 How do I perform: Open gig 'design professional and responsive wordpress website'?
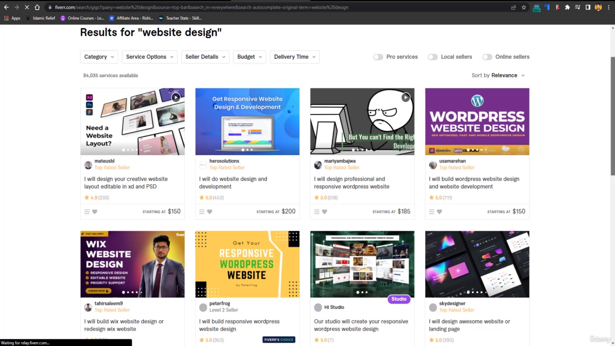[x=352, y=183]
